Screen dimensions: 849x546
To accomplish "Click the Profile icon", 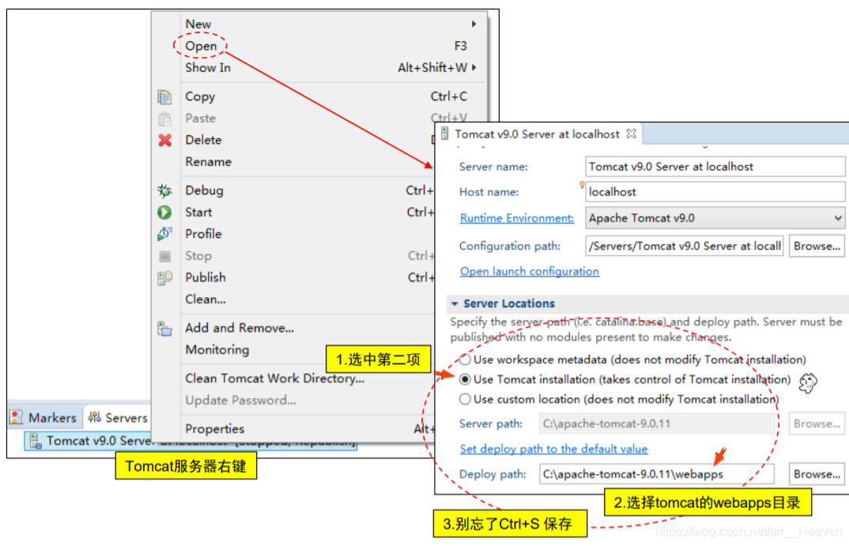I will [x=164, y=234].
